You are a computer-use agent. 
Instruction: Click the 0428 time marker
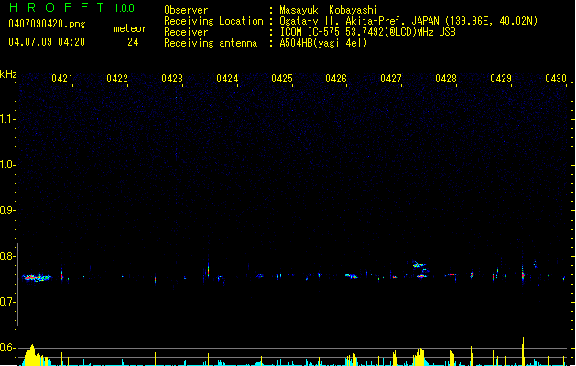click(446, 79)
